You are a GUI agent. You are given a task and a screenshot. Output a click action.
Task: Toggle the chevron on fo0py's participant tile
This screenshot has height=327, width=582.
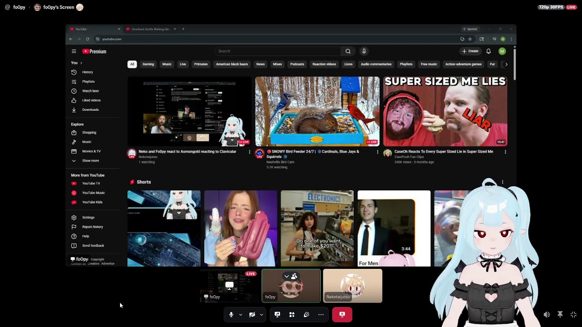286,276
